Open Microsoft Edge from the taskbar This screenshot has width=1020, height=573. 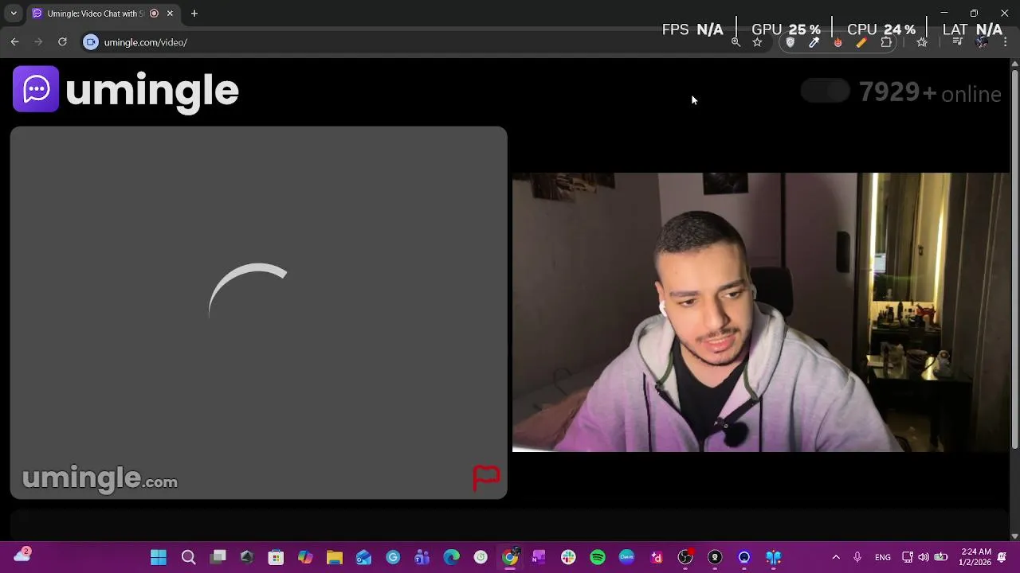point(452,557)
